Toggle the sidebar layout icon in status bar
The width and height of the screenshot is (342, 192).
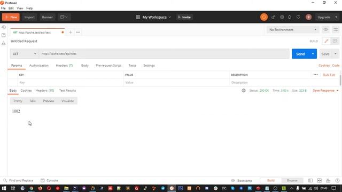(310, 180)
